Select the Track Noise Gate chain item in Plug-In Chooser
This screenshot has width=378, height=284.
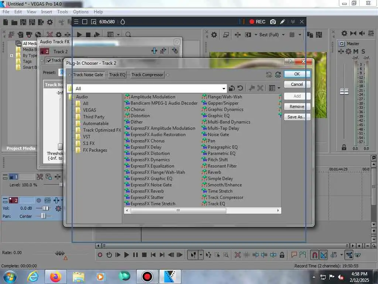[88, 75]
